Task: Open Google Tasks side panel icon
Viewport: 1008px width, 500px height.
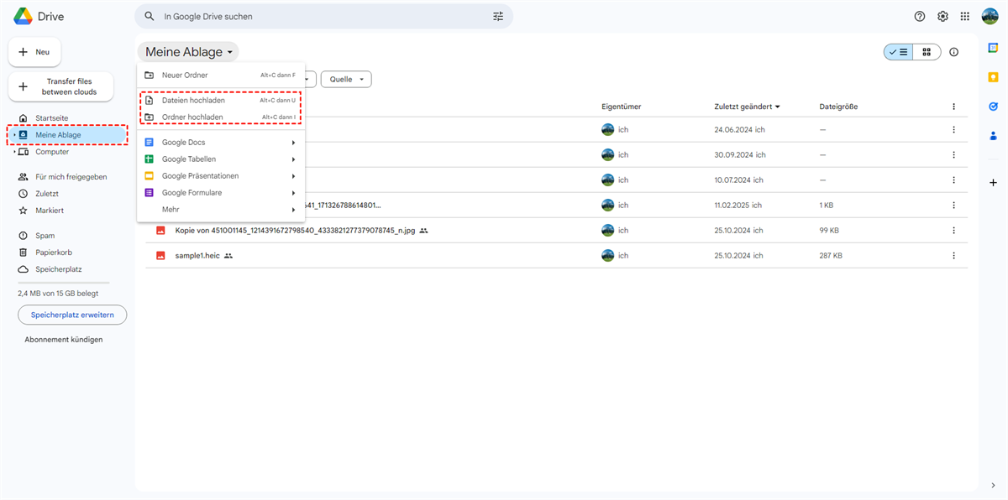Action: coord(993,107)
